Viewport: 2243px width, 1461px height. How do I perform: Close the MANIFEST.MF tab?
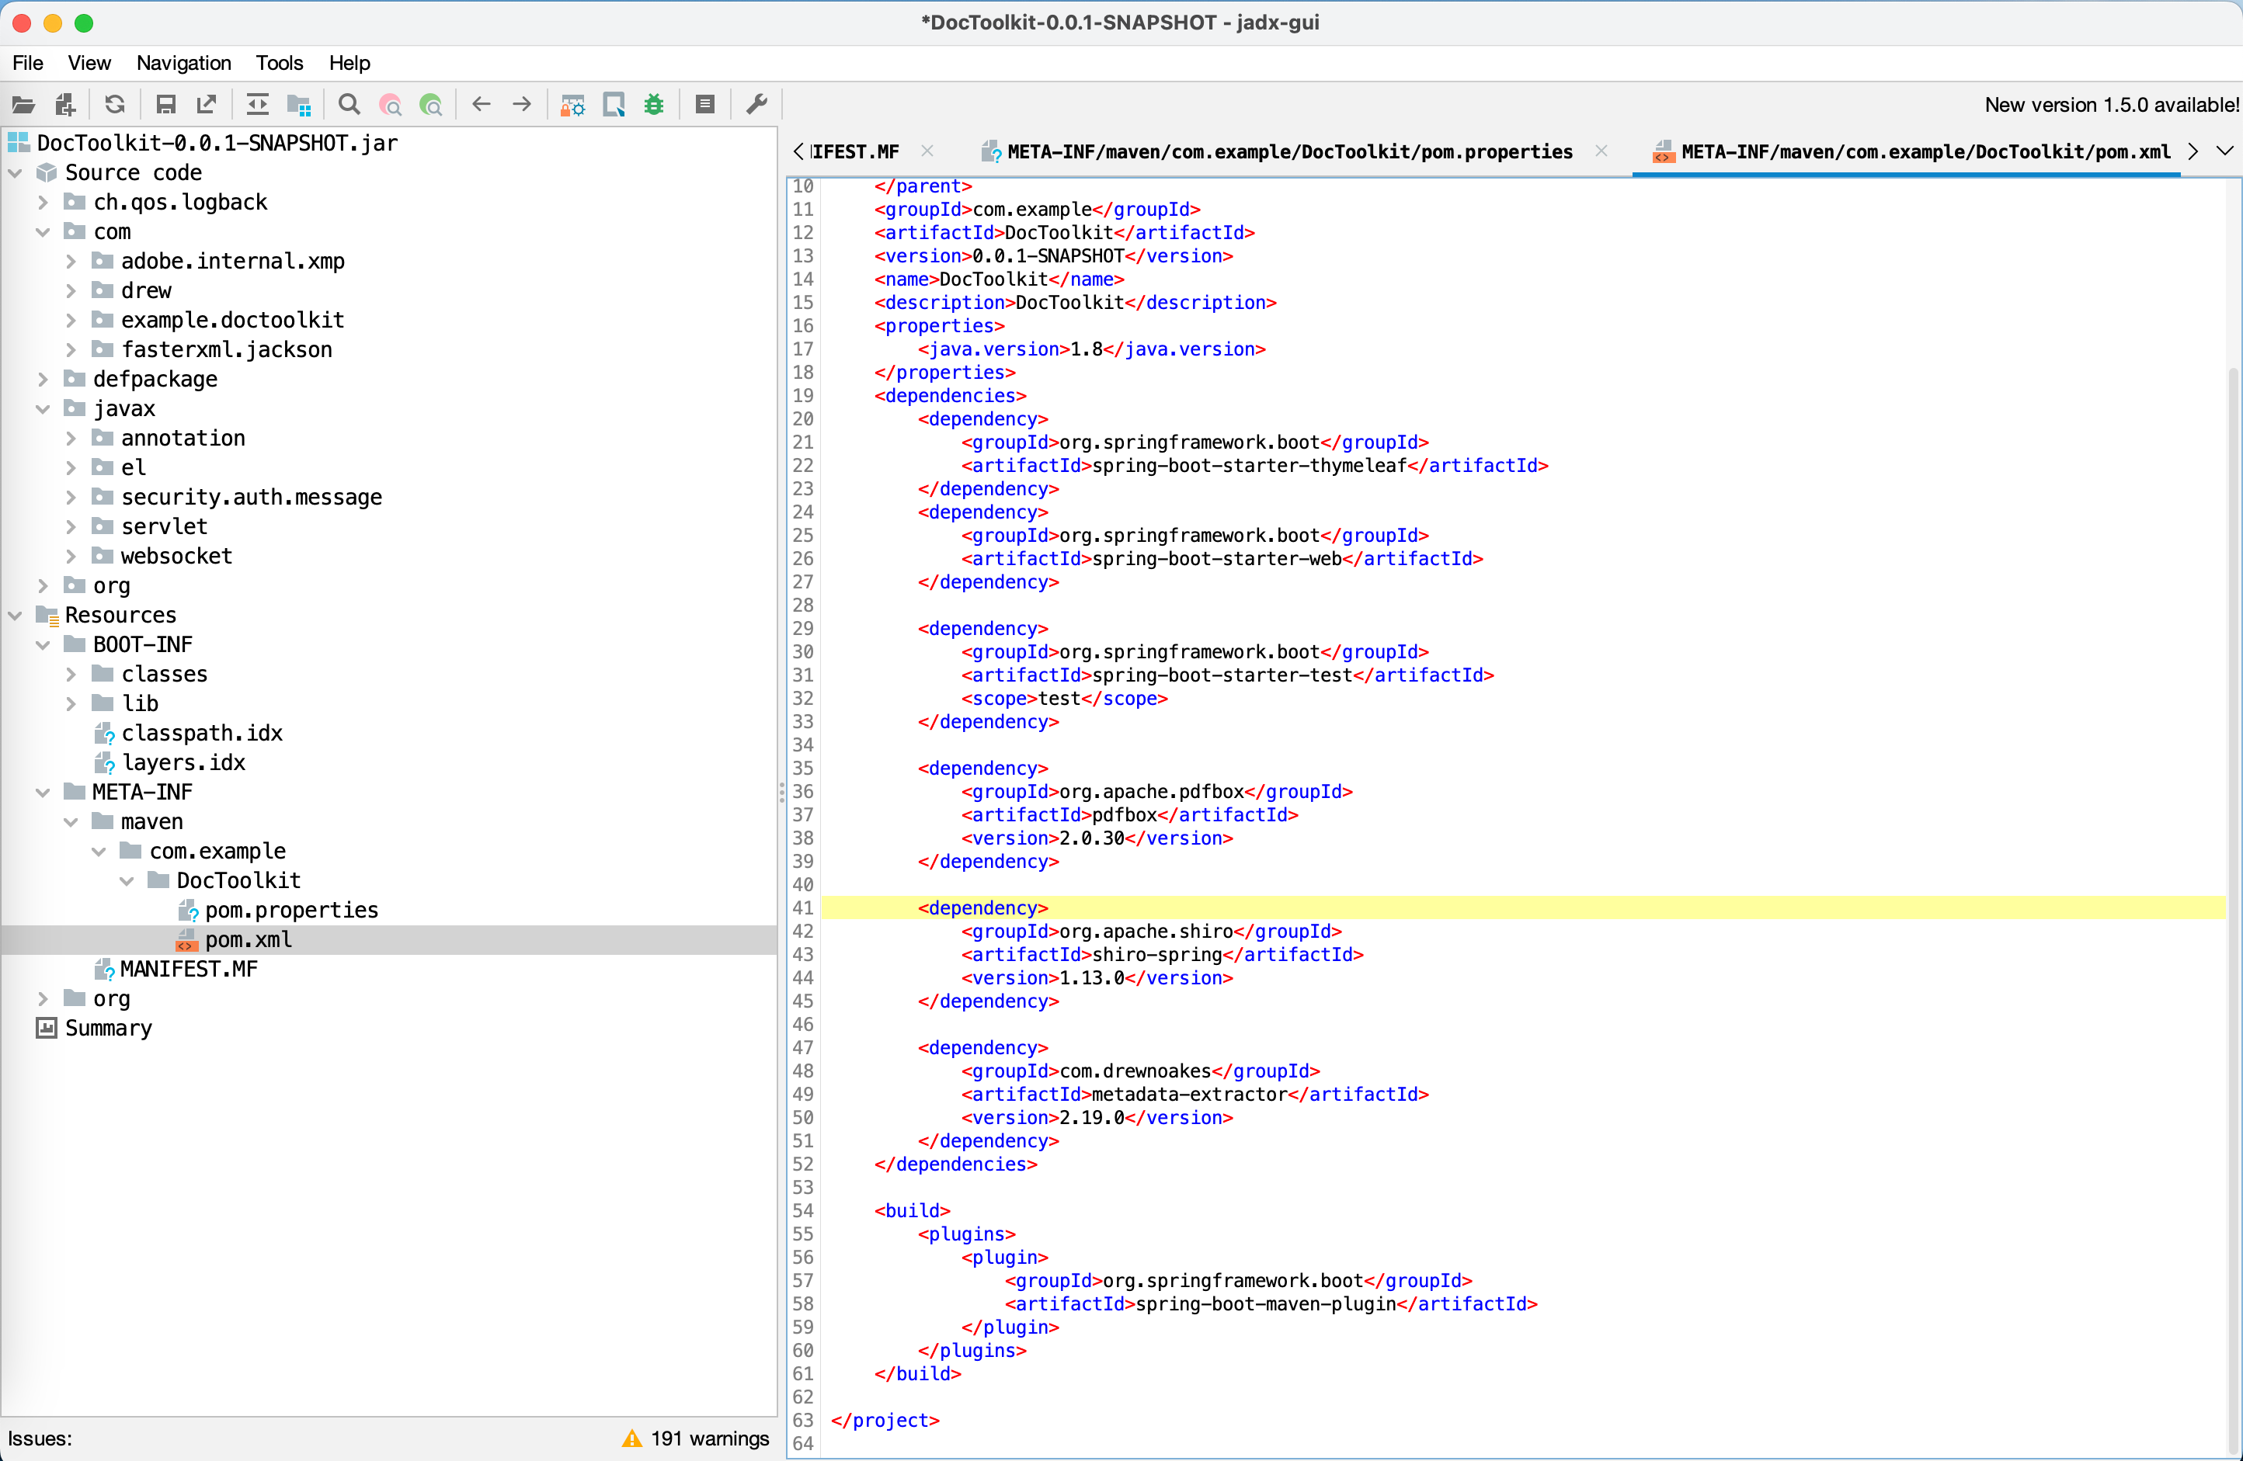coord(927,151)
